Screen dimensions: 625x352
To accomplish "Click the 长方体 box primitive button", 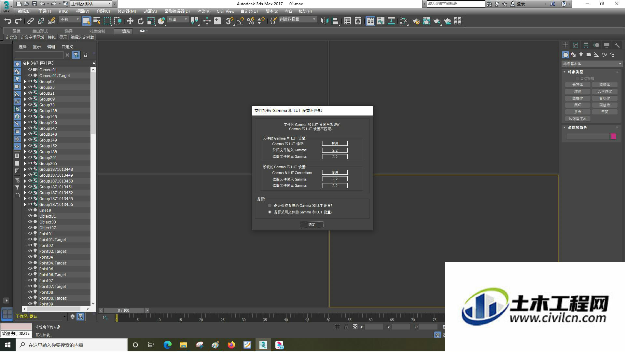I will coord(578,85).
